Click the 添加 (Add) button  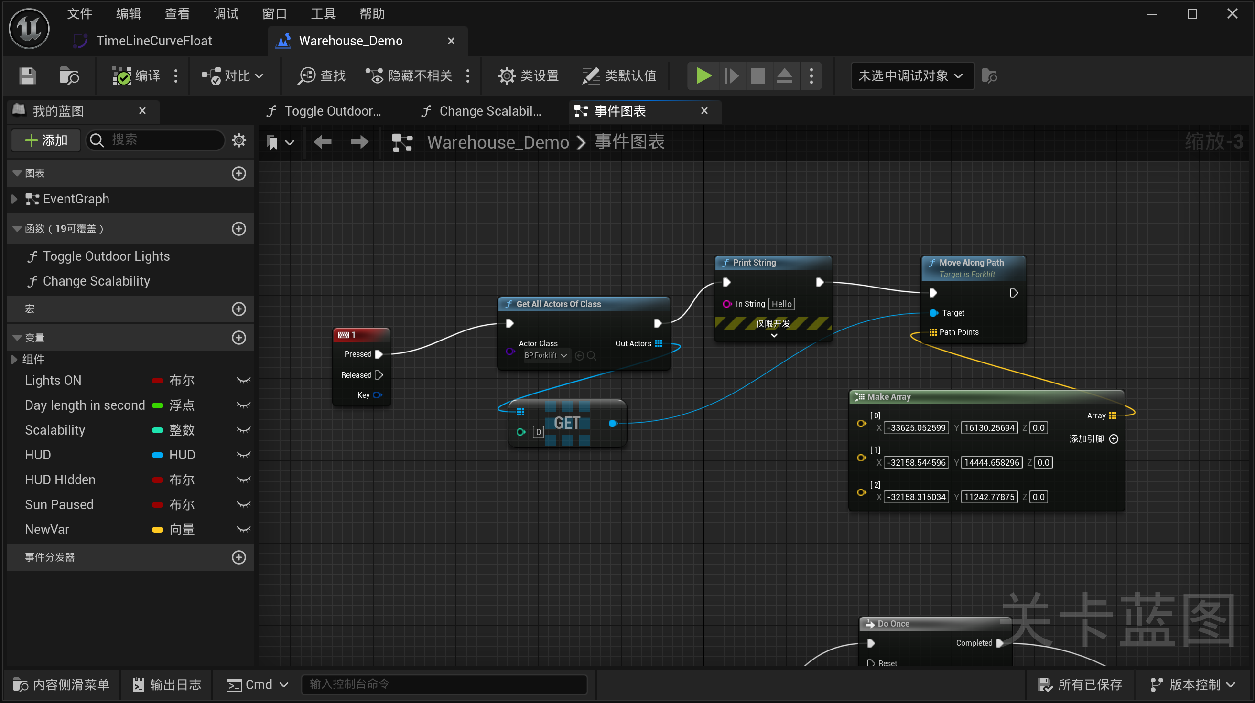pyautogui.click(x=46, y=141)
